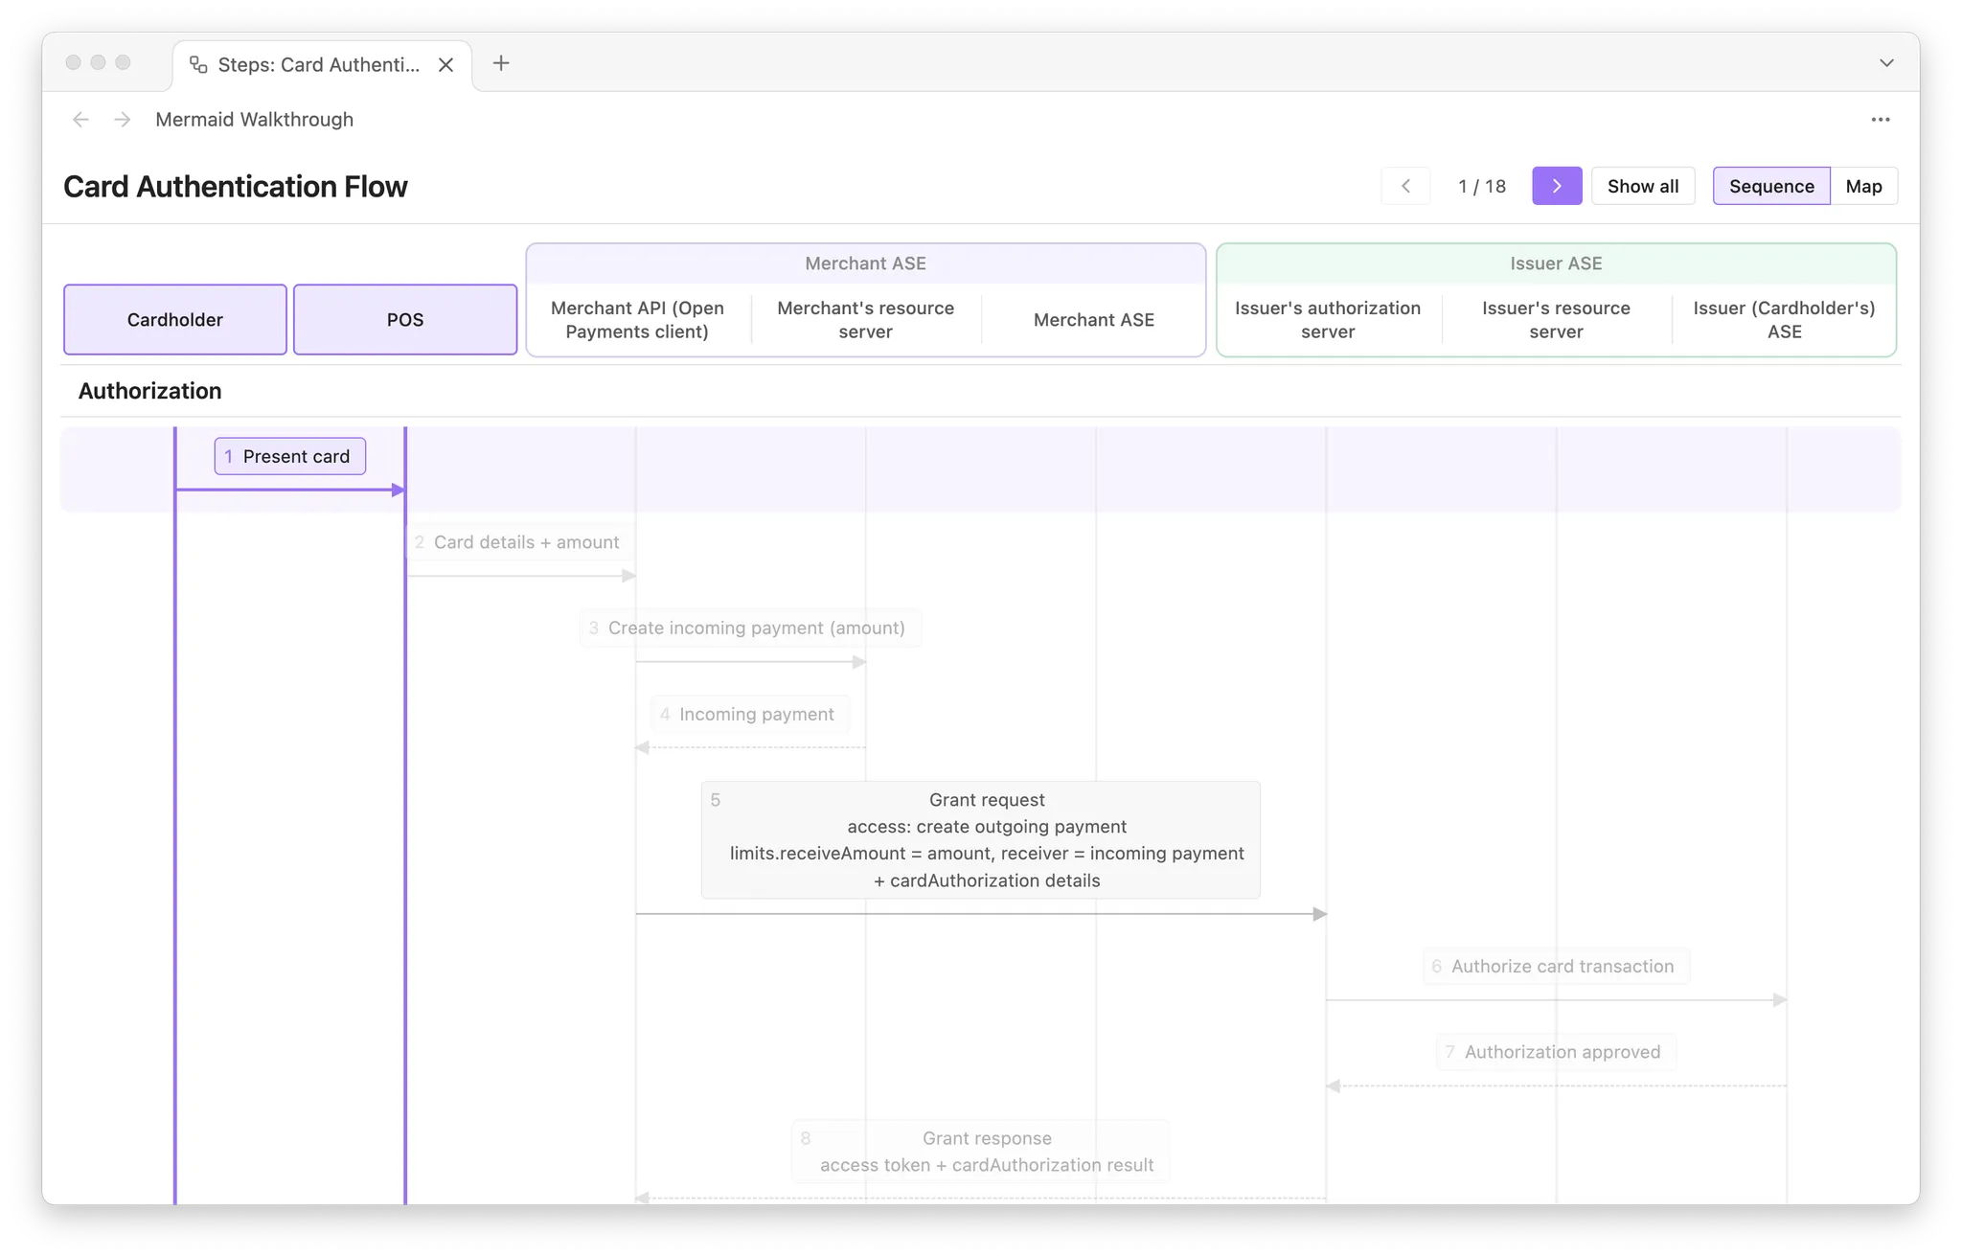
Task: Click the Merchant ASE group header
Action: (x=865, y=263)
